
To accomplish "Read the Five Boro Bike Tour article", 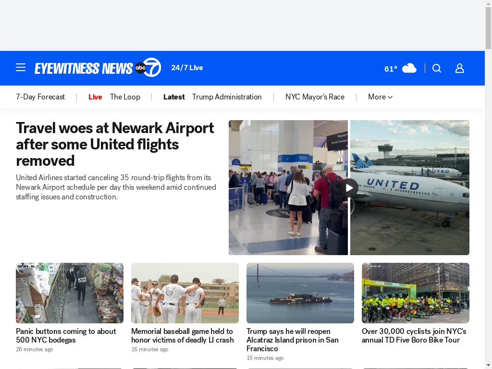I will (414, 335).
